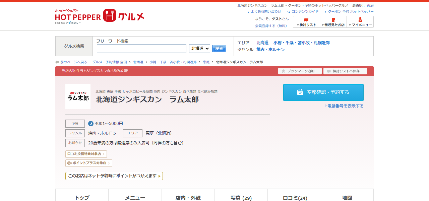Switch to the トップ tab

(82, 195)
